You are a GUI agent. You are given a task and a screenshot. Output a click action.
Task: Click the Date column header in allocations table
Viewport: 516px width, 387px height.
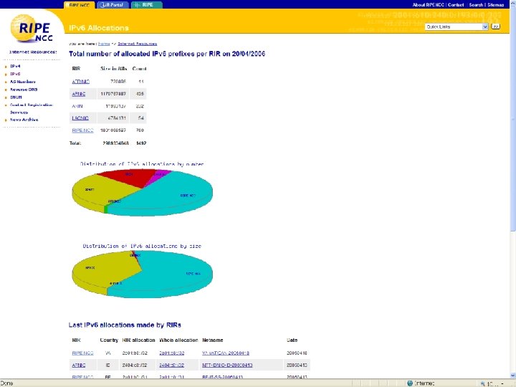(x=292, y=340)
